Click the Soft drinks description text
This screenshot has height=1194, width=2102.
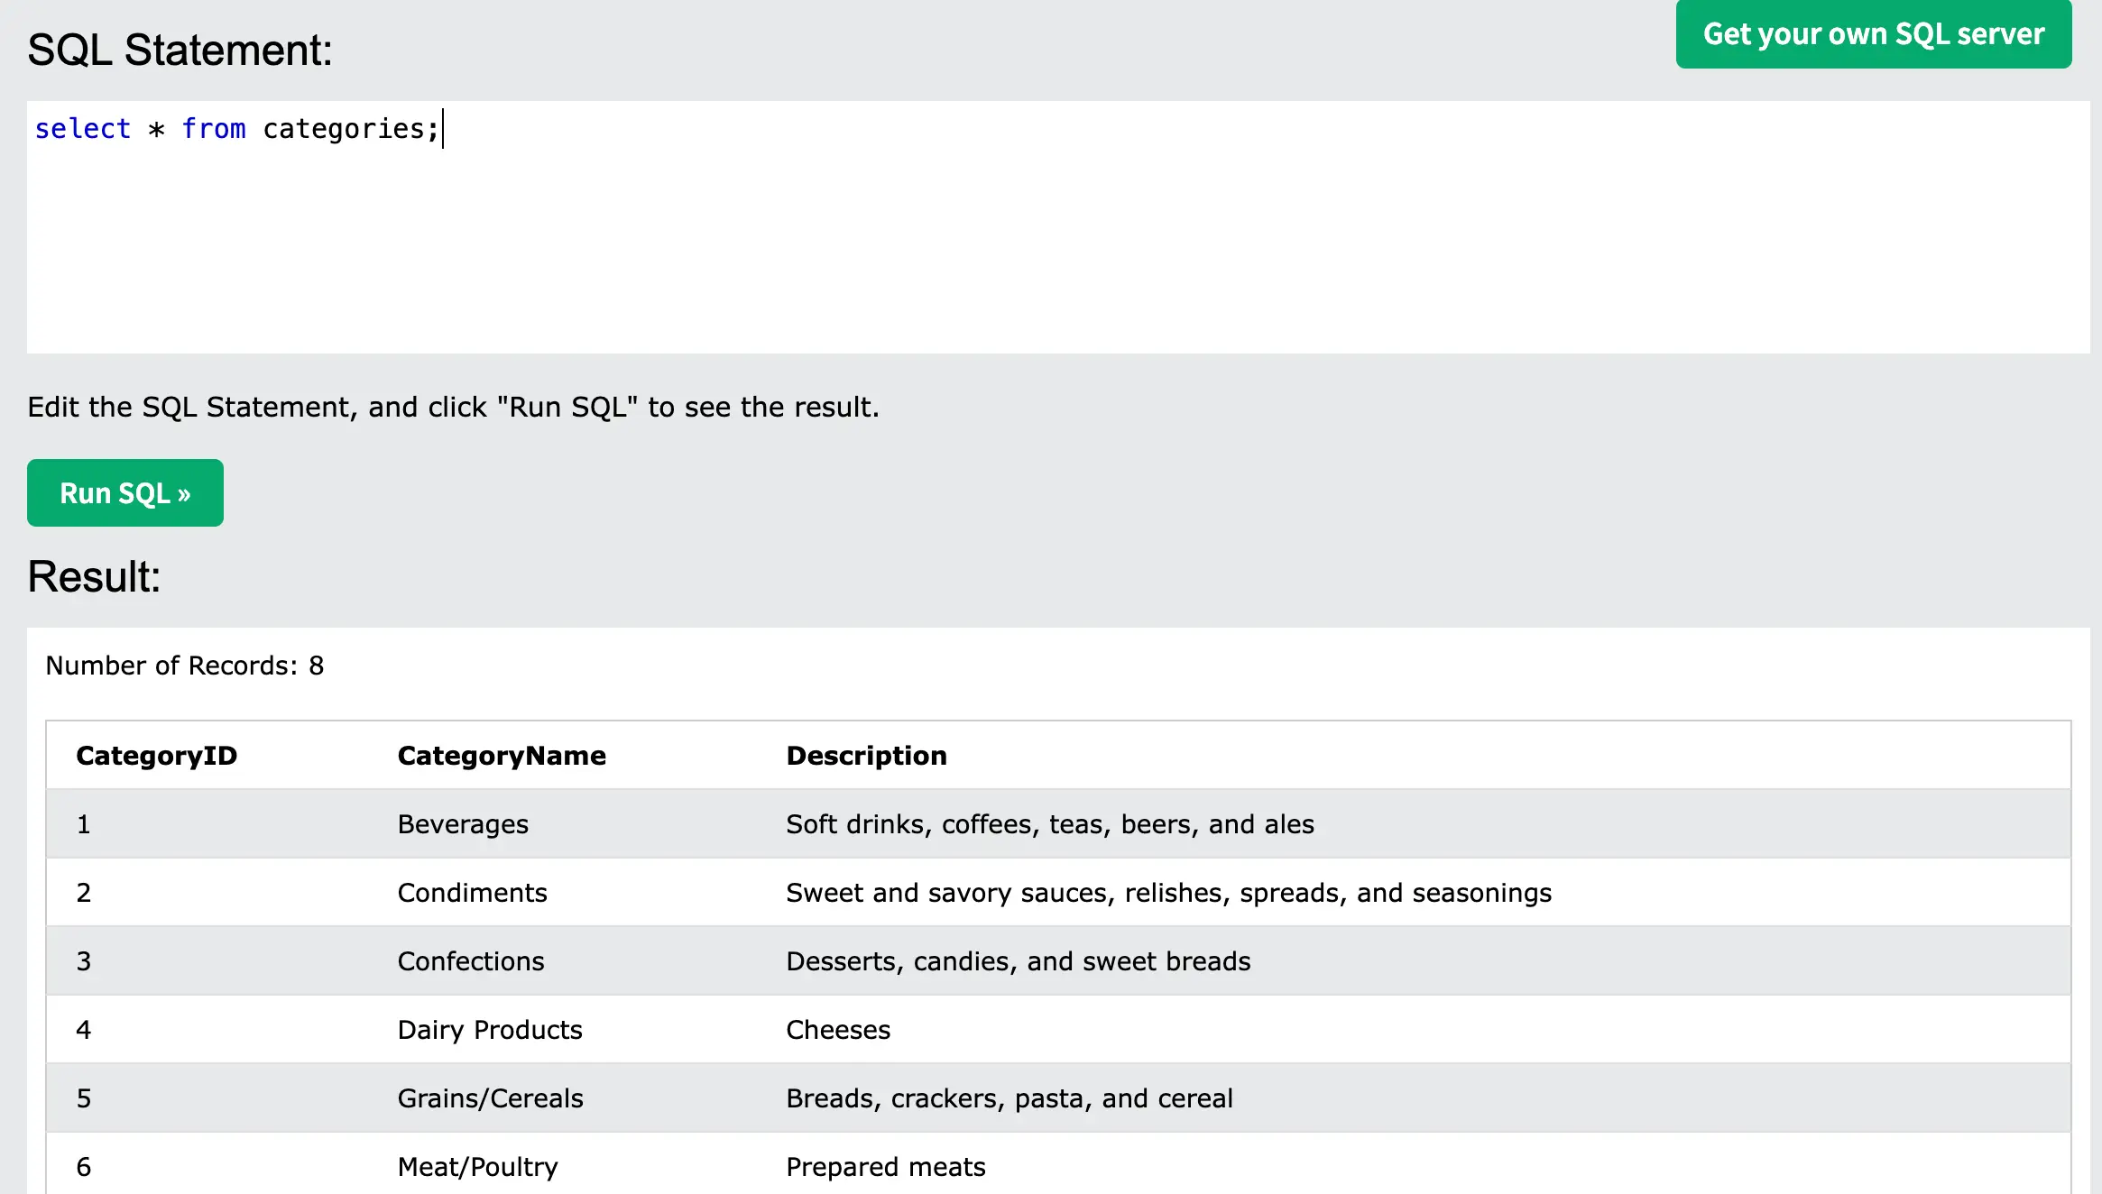pos(1049,824)
